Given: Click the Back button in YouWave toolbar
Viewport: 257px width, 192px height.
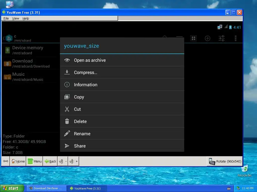Looking at the screenshot, I should pyautogui.click(x=50, y=161).
